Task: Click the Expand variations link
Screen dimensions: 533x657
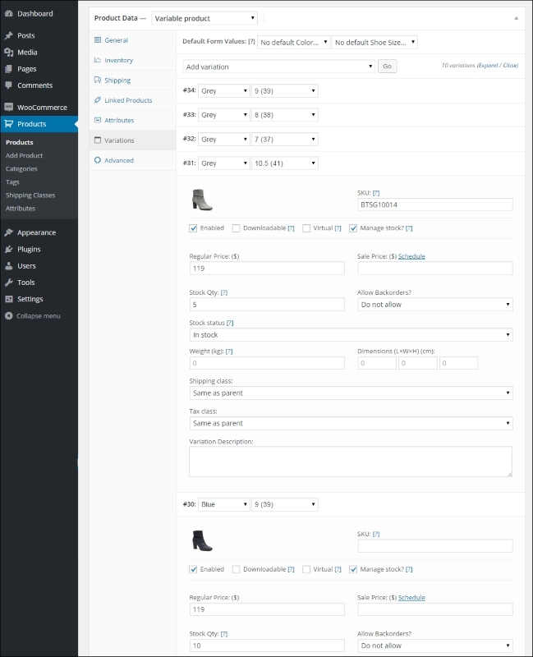Action: (488, 66)
